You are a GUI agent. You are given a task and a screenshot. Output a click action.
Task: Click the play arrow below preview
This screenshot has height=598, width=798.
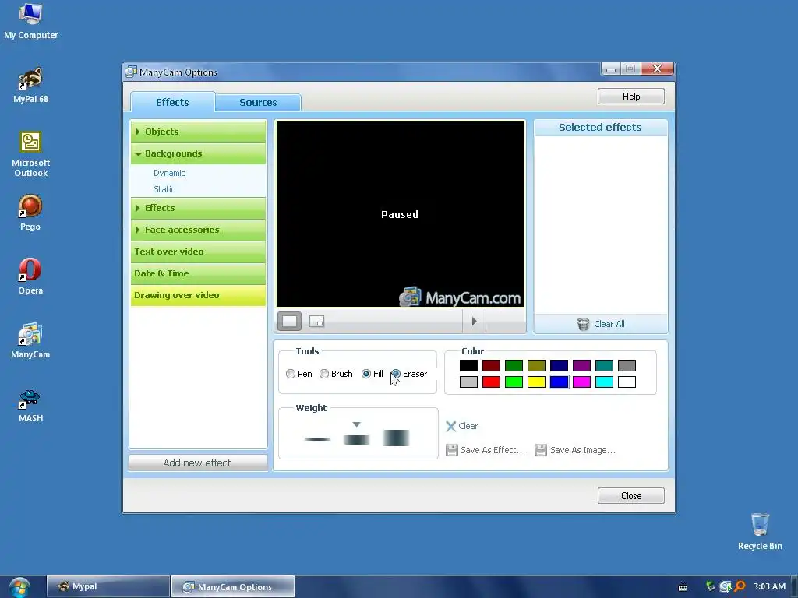pyautogui.click(x=475, y=321)
